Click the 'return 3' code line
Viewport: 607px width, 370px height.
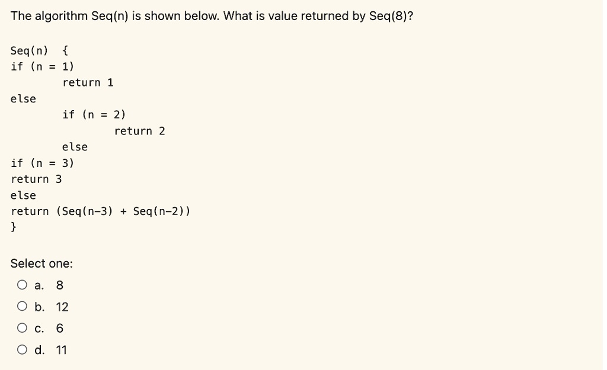[x=36, y=179]
